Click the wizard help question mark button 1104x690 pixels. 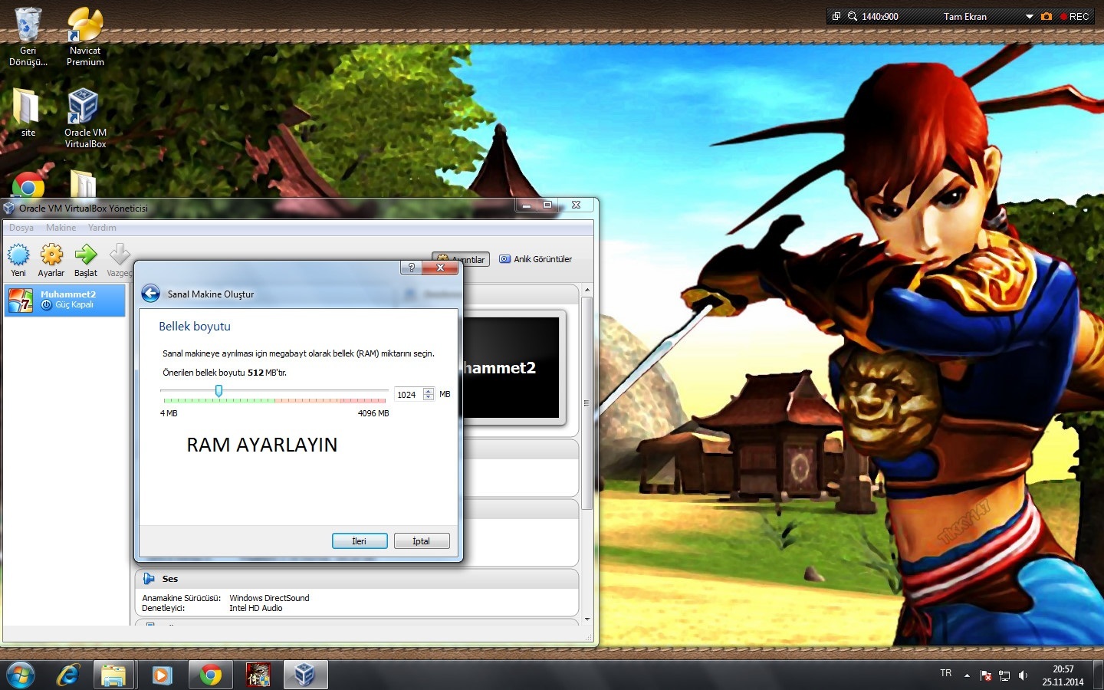click(411, 268)
